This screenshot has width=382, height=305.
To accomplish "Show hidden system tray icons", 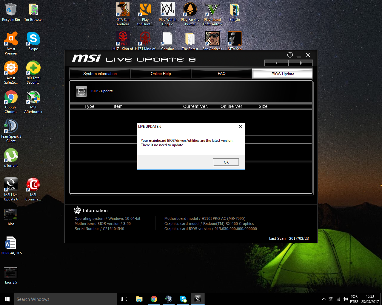I will (x=324, y=299).
